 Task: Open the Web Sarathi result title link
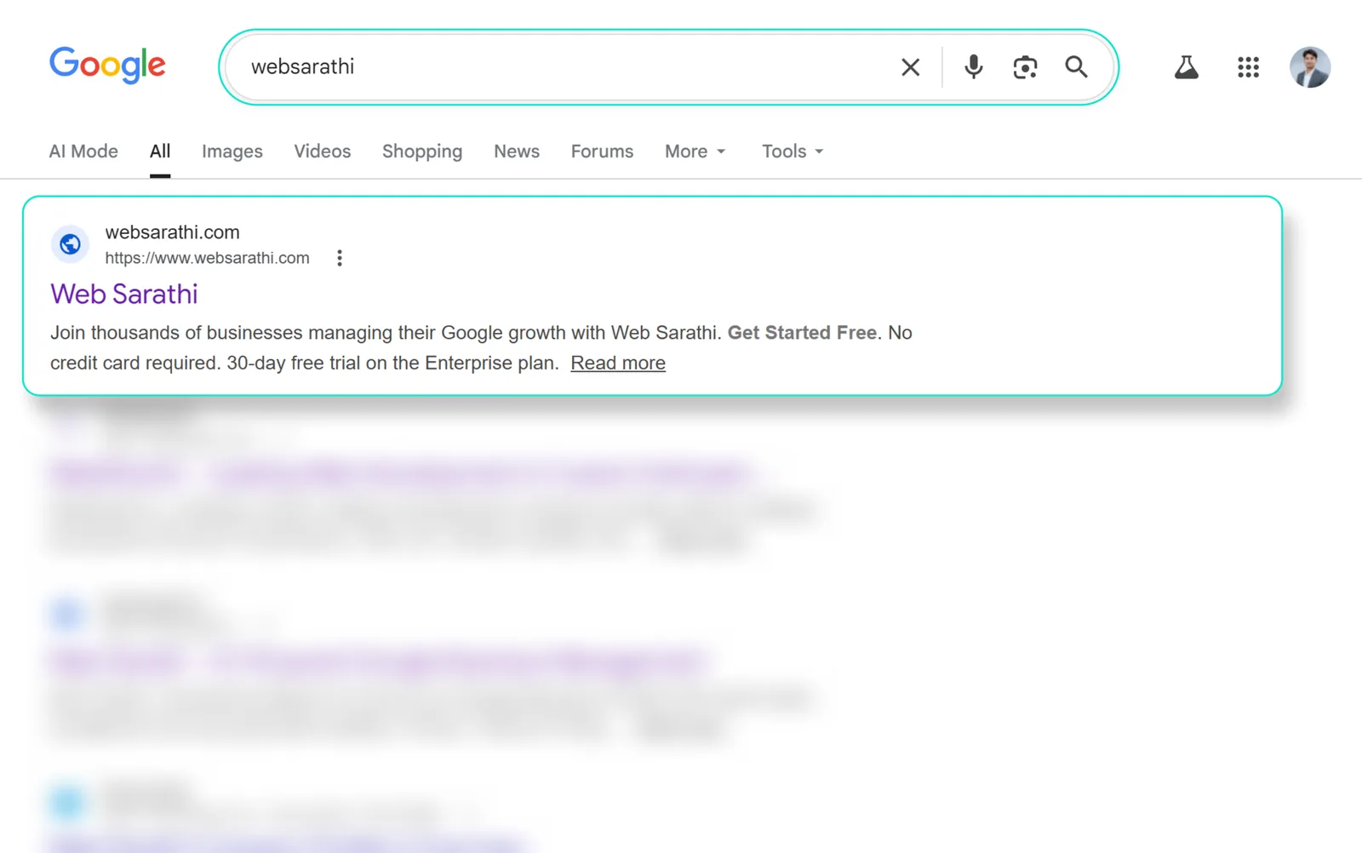pyautogui.click(x=123, y=295)
